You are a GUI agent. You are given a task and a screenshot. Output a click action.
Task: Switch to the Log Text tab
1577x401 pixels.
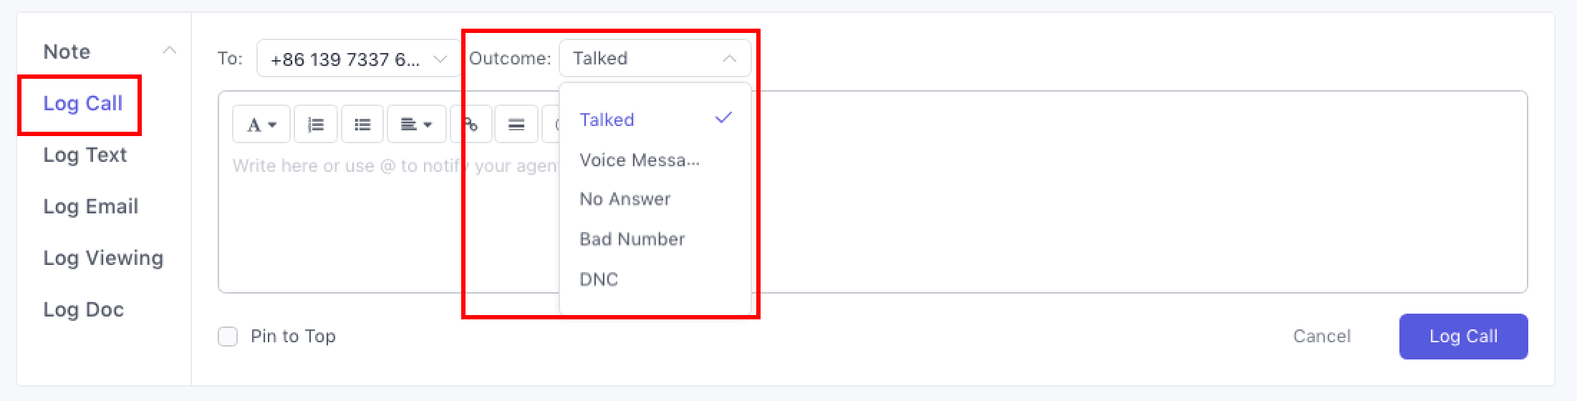click(x=85, y=155)
